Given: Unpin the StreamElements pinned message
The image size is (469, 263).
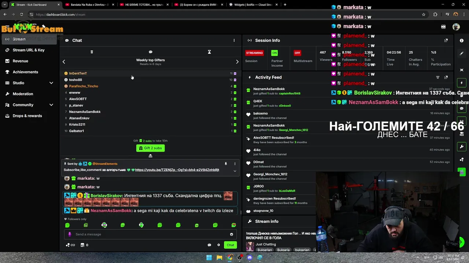Looking at the screenshot, I should (226, 164).
